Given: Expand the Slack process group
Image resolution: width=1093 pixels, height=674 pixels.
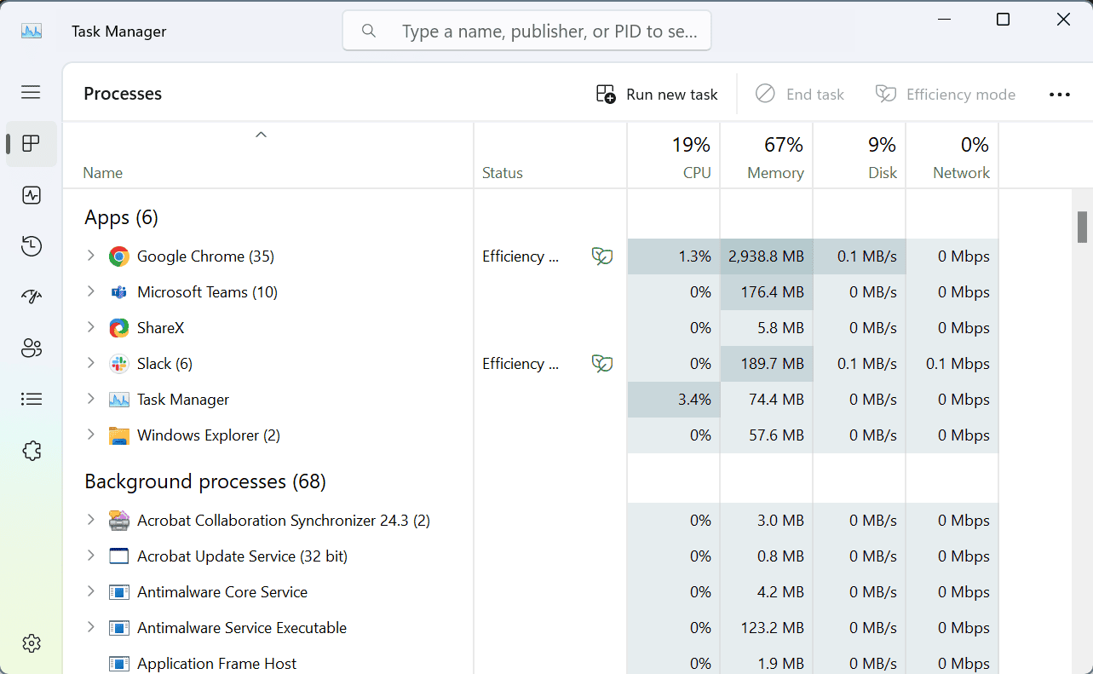Looking at the screenshot, I should (x=91, y=363).
